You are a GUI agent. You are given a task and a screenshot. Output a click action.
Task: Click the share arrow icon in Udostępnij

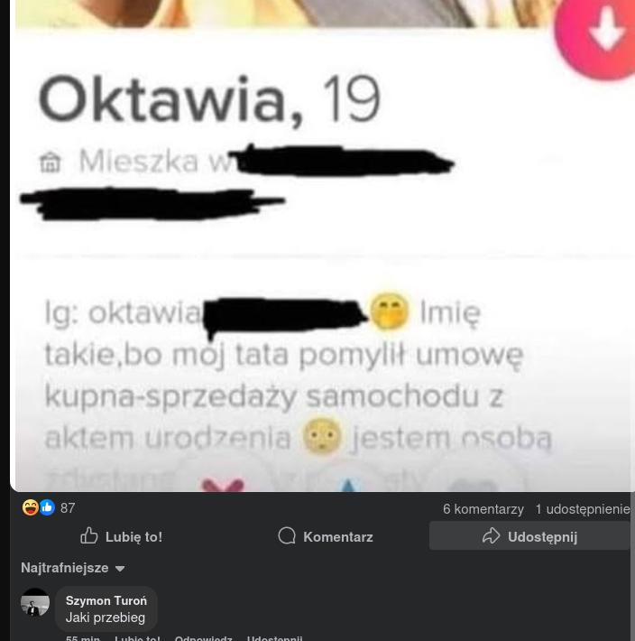pyautogui.click(x=491, y=536)
